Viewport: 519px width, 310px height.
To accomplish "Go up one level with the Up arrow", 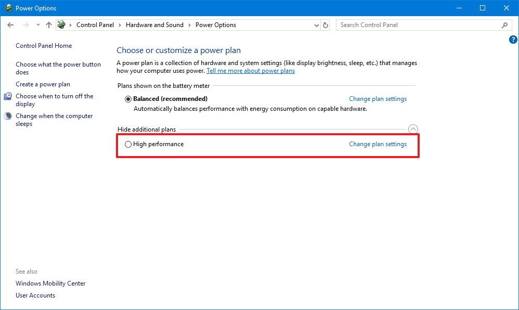I will pyautogui.click(x=49, y=25).
